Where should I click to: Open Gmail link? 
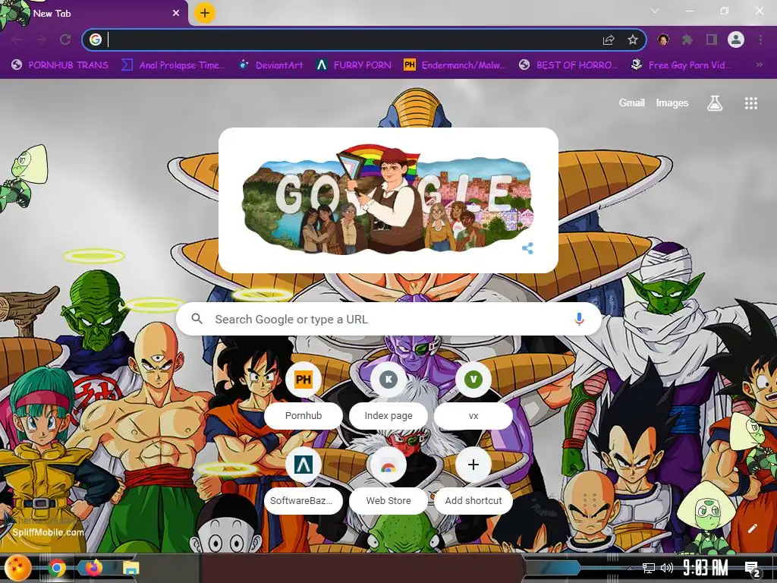[631, 103]
